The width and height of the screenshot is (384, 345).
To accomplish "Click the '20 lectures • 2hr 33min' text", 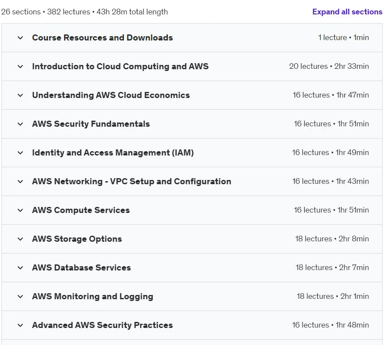I will 329,66.
